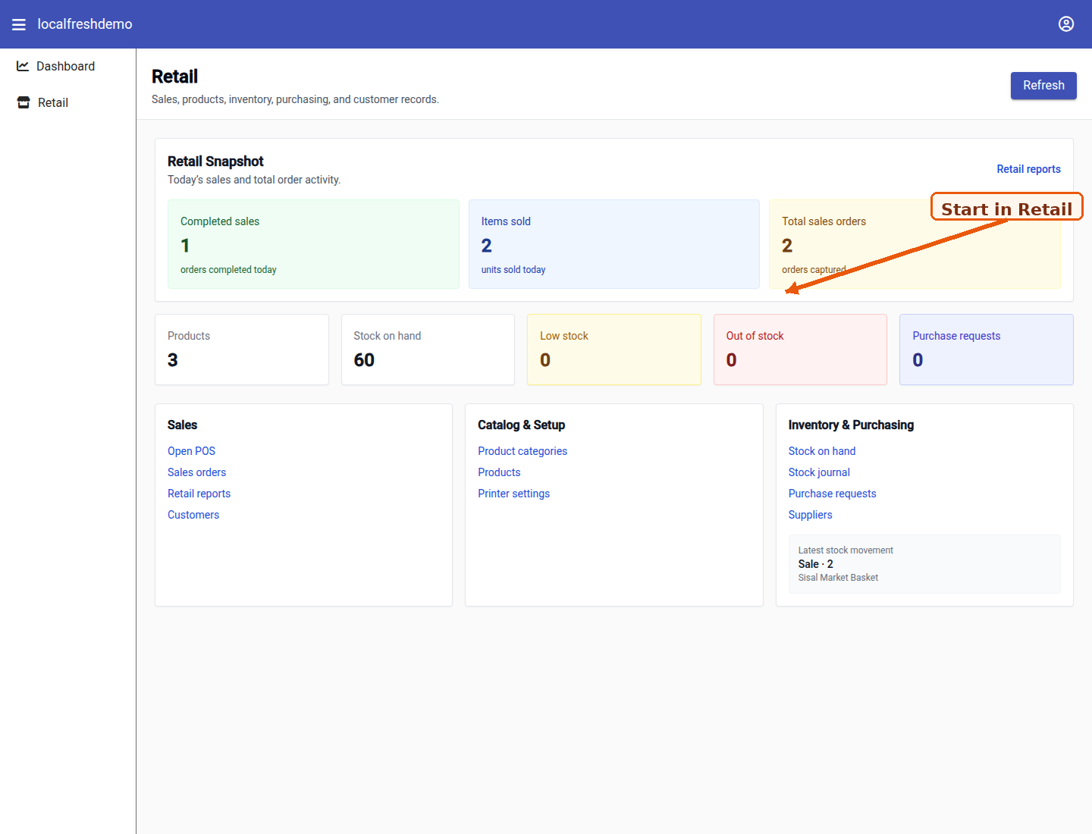
Task: Click the Catalog & Setup heading
Action: (x=521, y=425)
